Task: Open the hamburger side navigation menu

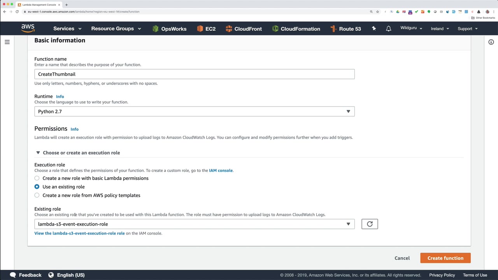Action: coord(7,42)
